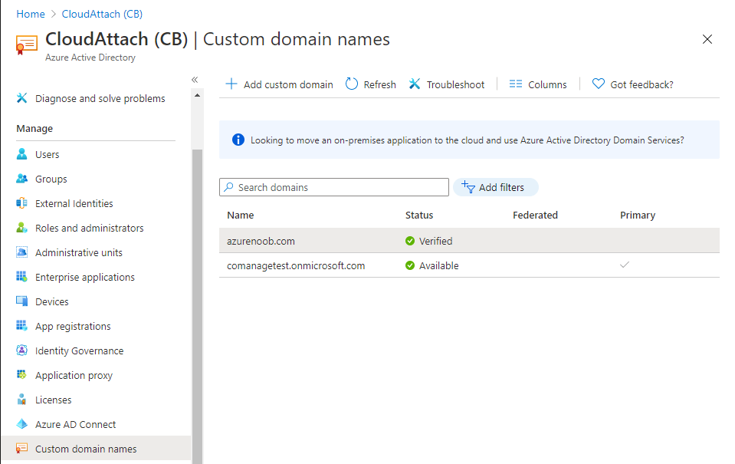Click the circular Refresh icon

tap(352, 84)
